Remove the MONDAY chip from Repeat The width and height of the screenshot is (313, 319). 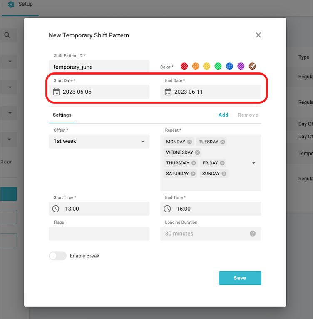click(190, 142)
